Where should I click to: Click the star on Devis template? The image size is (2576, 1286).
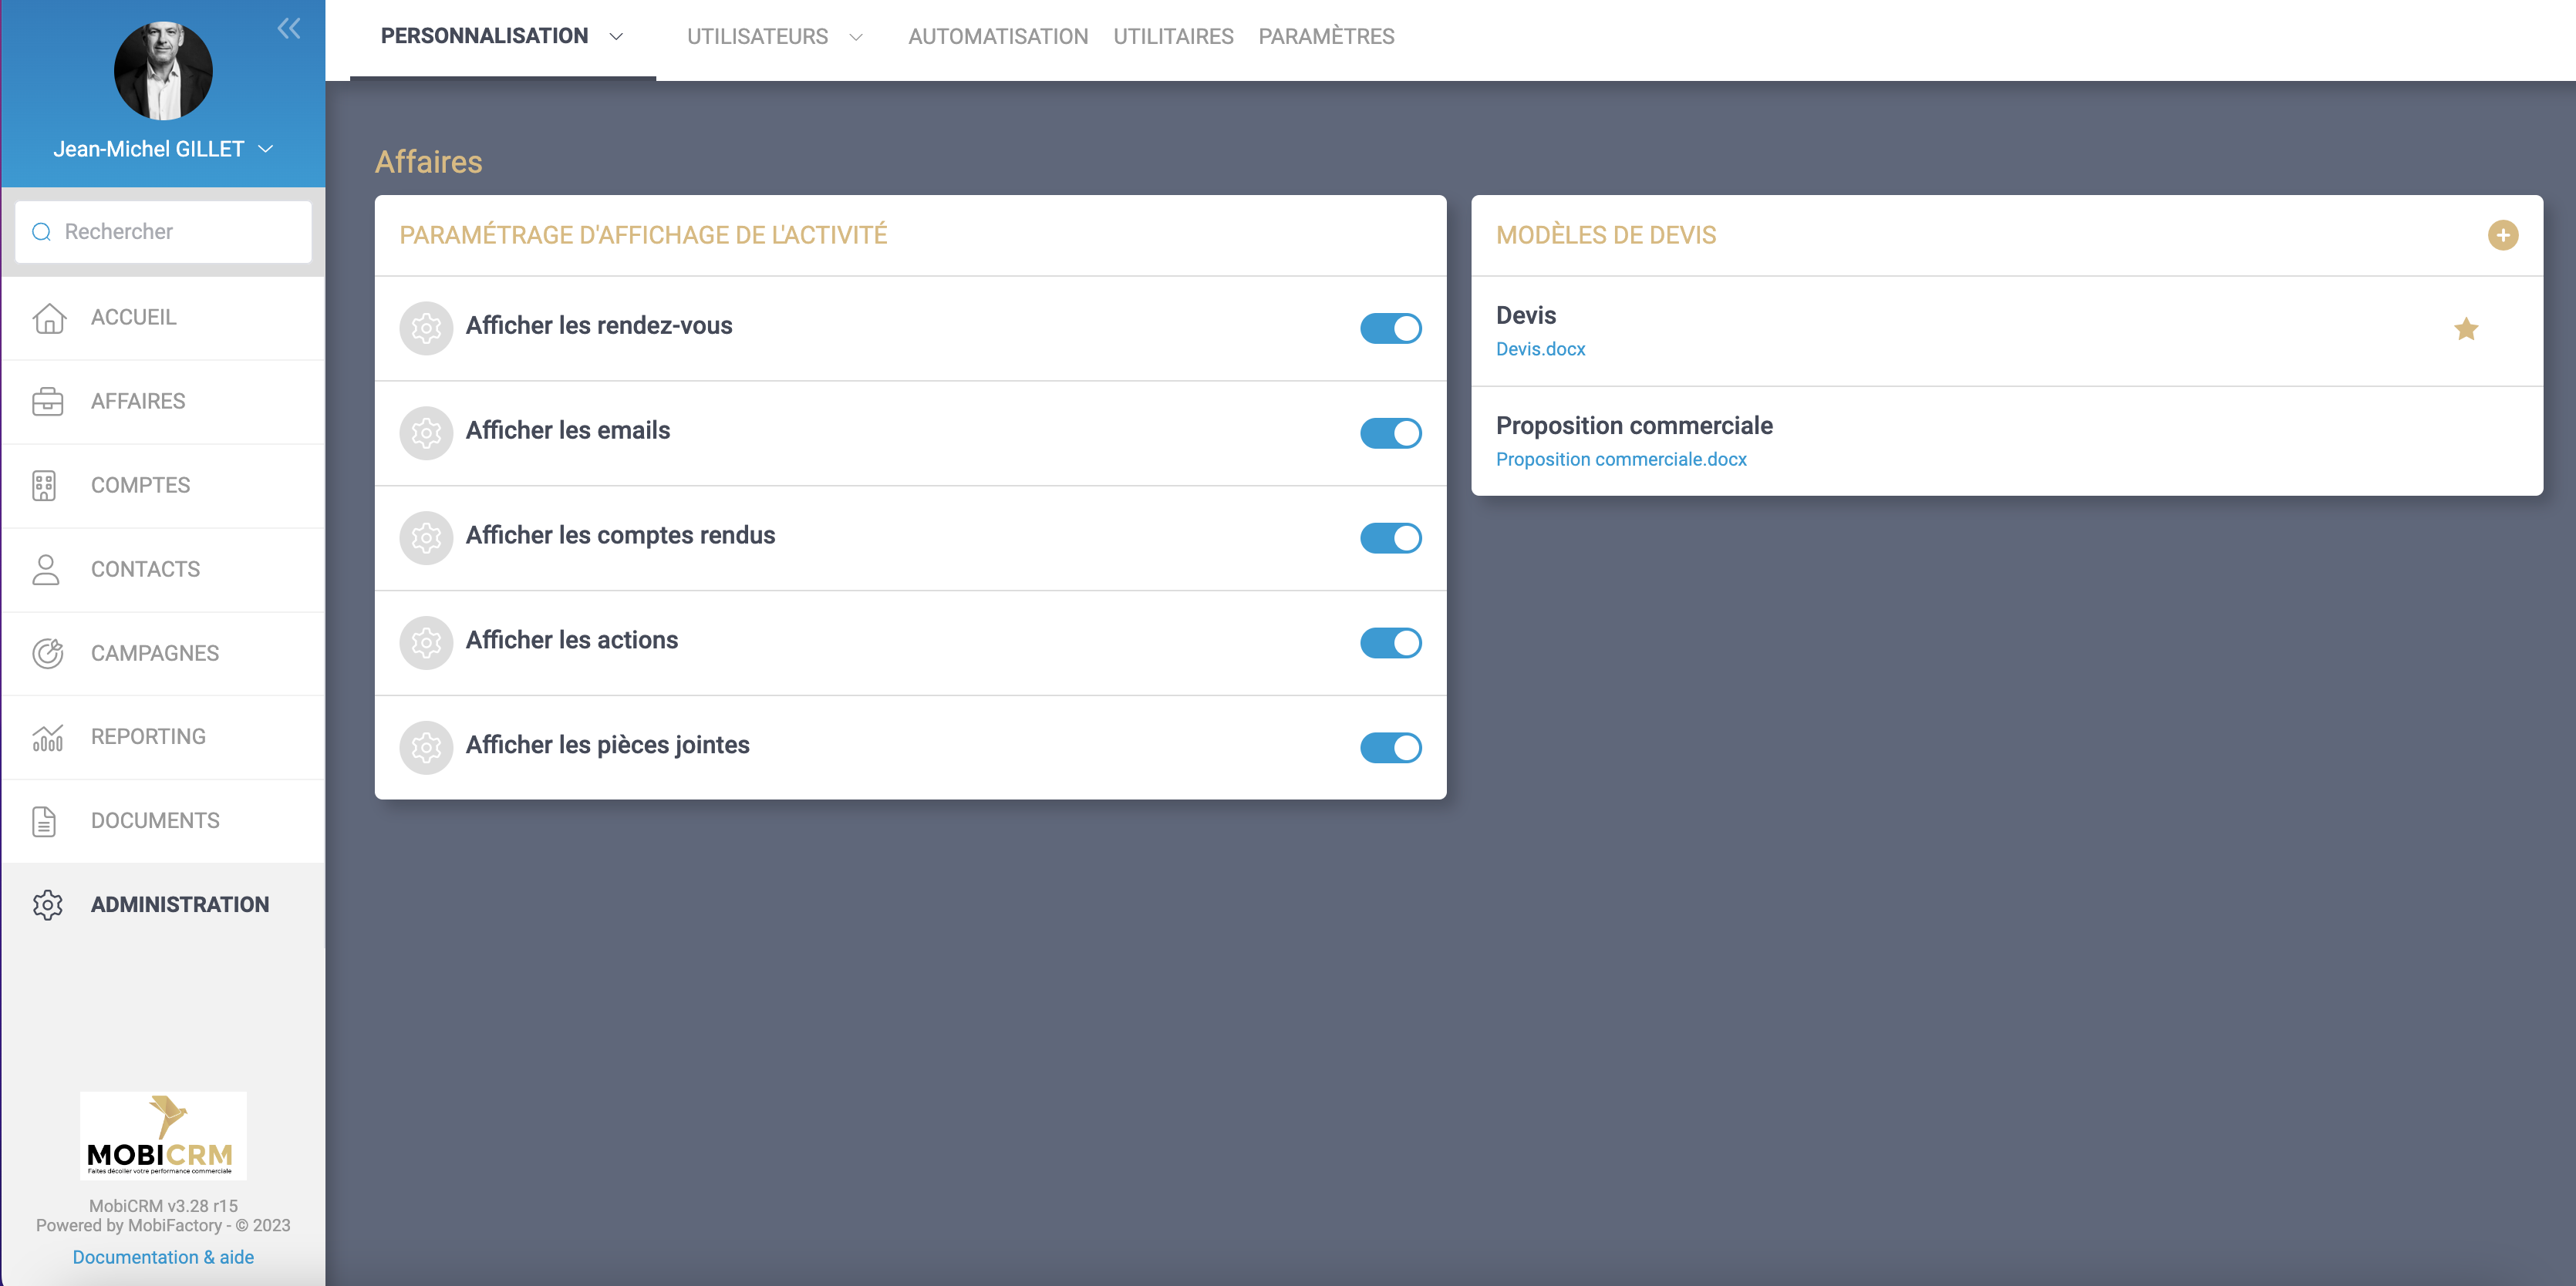pyautogui.click(x=2465, y=329)
